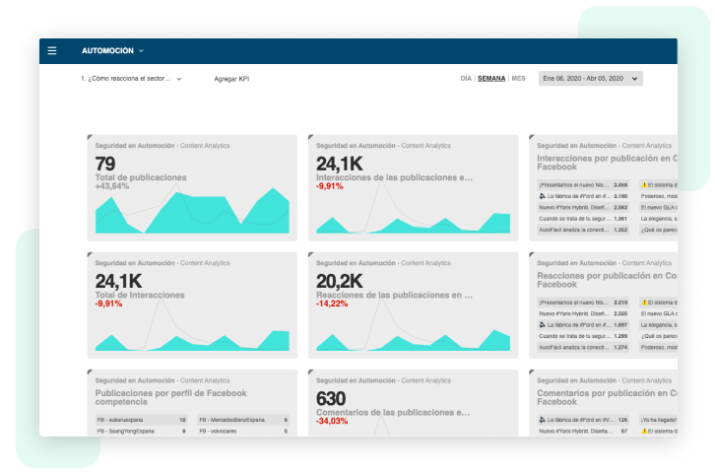Click the Ford car emoji in Interacciones list
Image resolution: width=717 pixels, height=473 pixels.
point(543,196)
